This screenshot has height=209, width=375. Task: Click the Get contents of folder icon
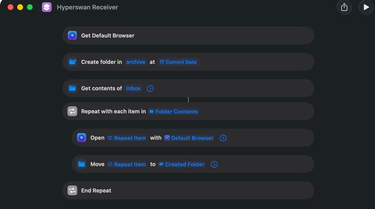point(72,88)
